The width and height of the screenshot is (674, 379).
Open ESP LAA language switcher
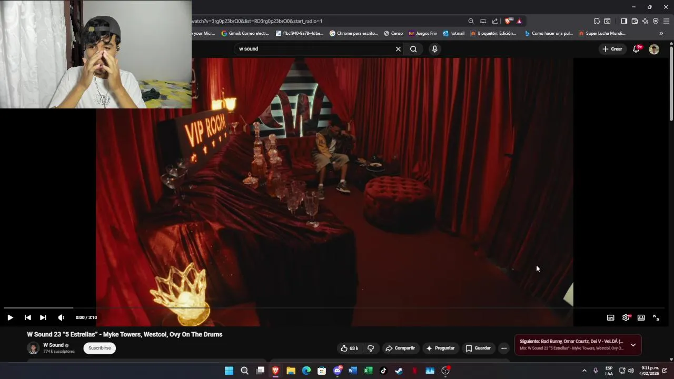609,371
